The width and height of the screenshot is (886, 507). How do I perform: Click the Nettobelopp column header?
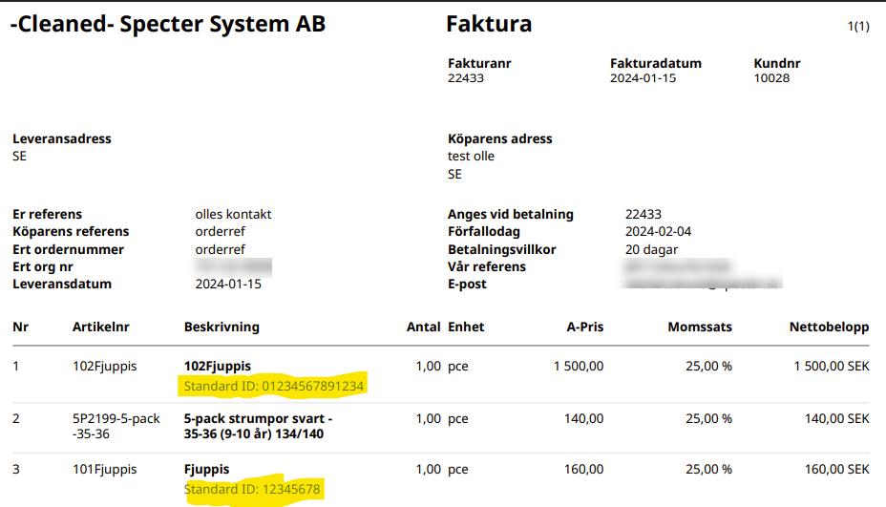[829, 327]
